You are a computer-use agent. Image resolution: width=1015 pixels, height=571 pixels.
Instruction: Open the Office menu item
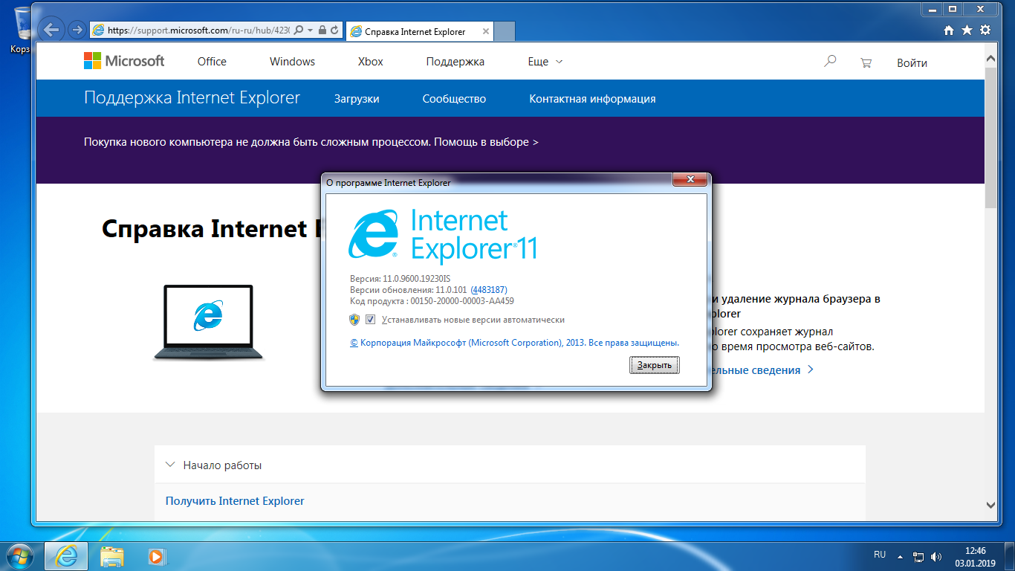pyautogui.click(x=212, y=62)
